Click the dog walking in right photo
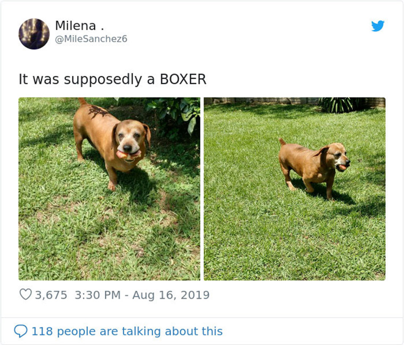Viewport: 404px width, 345px height. click(x=314, y=169)
